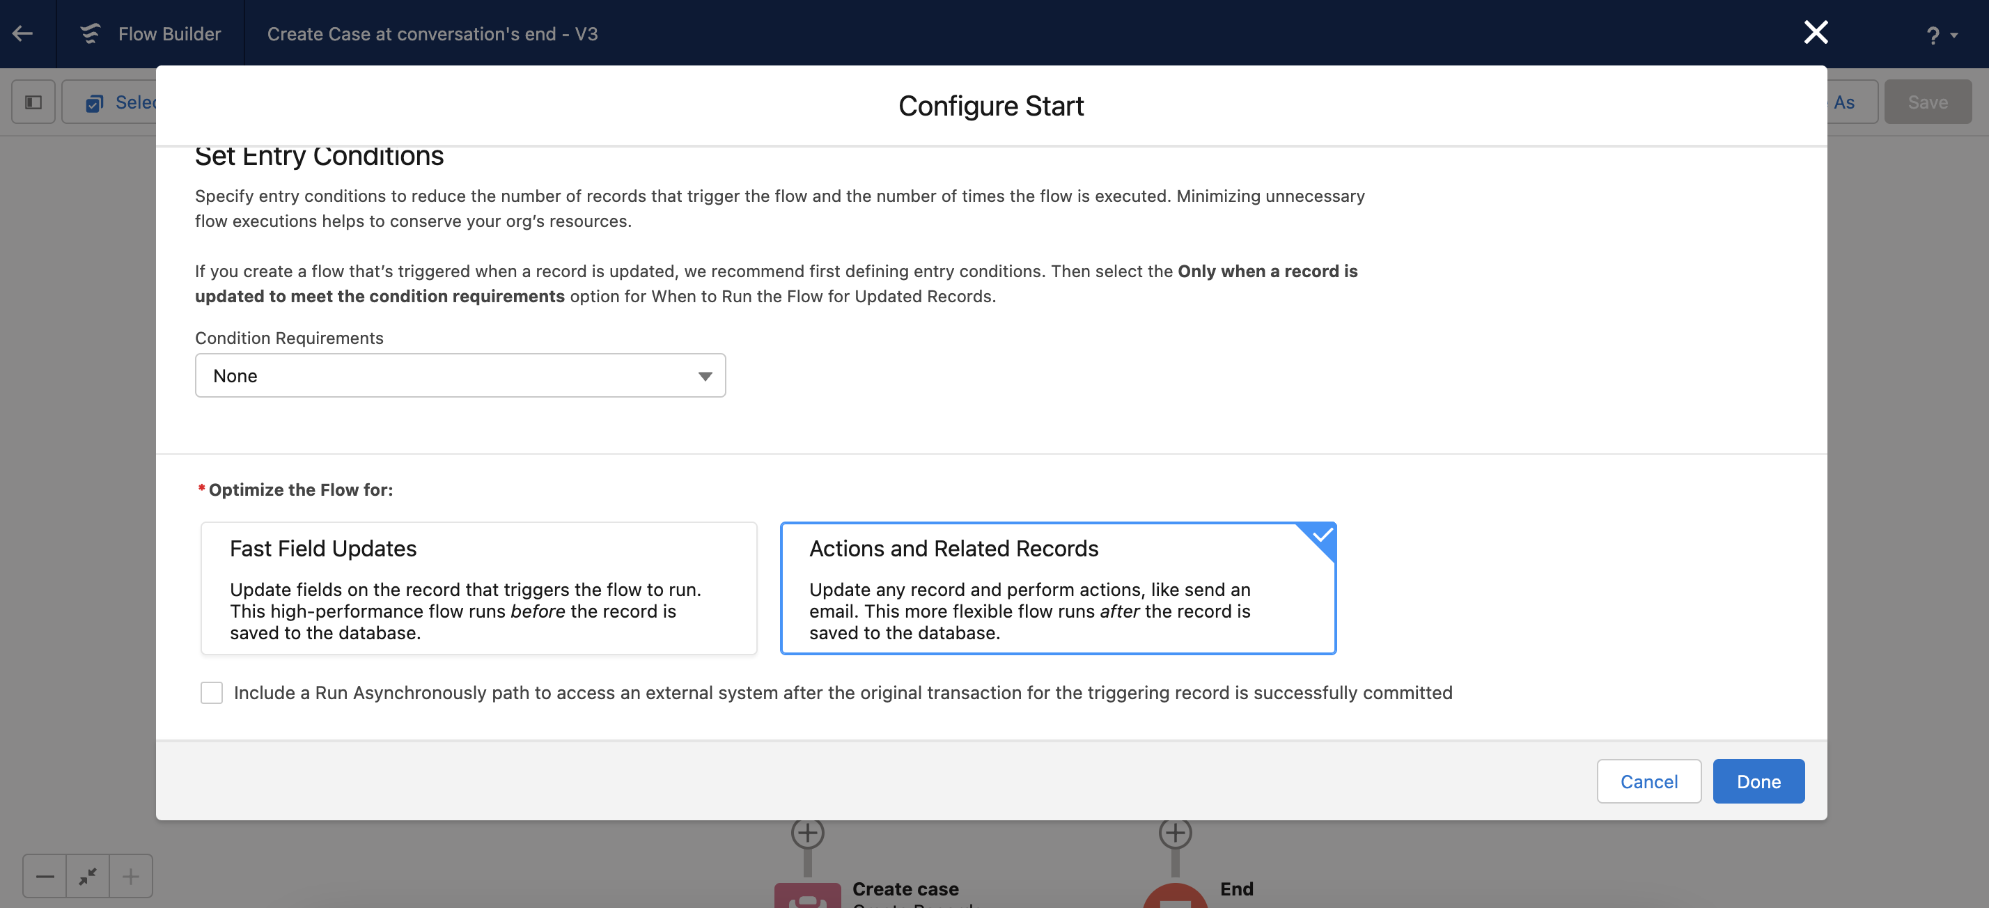
Task: Click the back arrow in the header
Action: click(x=22, y=33)
